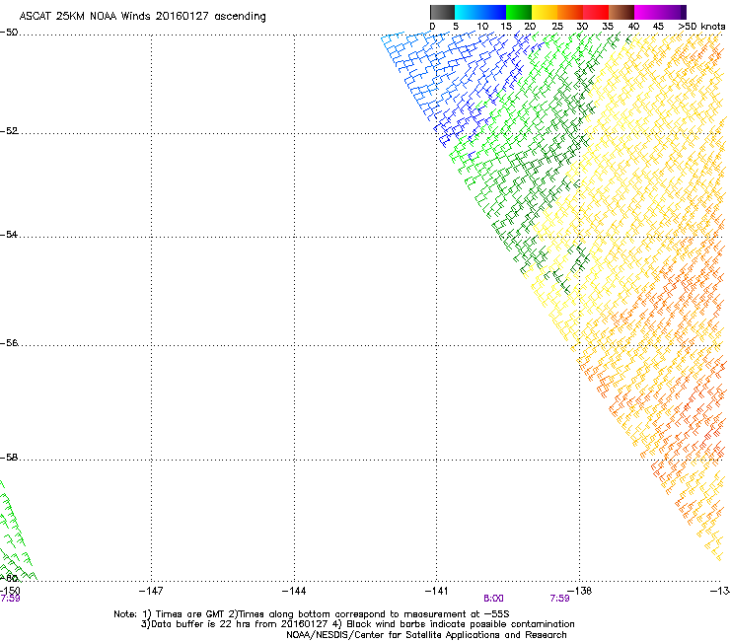Click the '45' legend scale label

[x=658, y=27]
